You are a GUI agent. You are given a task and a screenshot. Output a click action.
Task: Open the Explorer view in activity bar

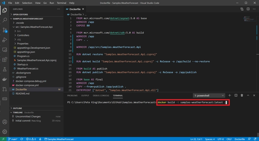5,10
